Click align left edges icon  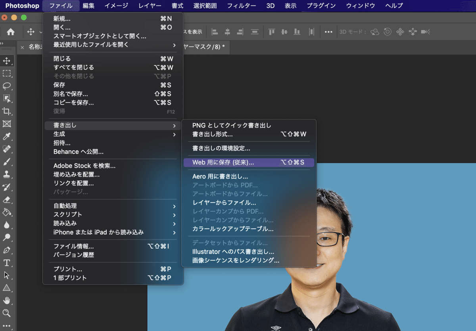(215, 32)
